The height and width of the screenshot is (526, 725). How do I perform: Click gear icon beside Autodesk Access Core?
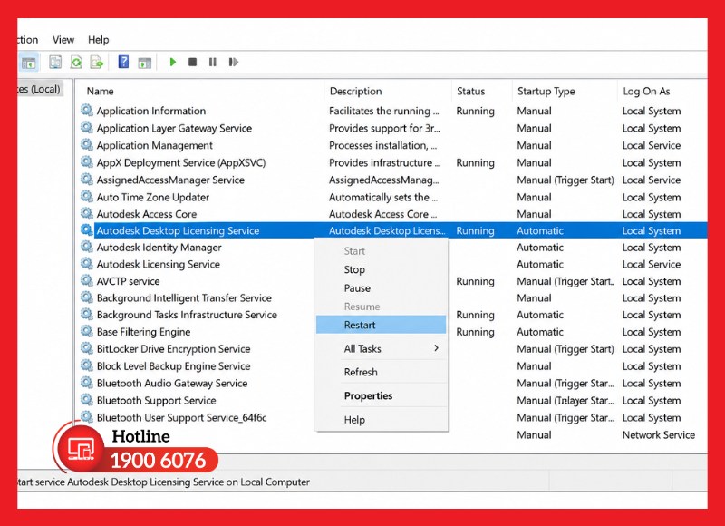[86, 213]
